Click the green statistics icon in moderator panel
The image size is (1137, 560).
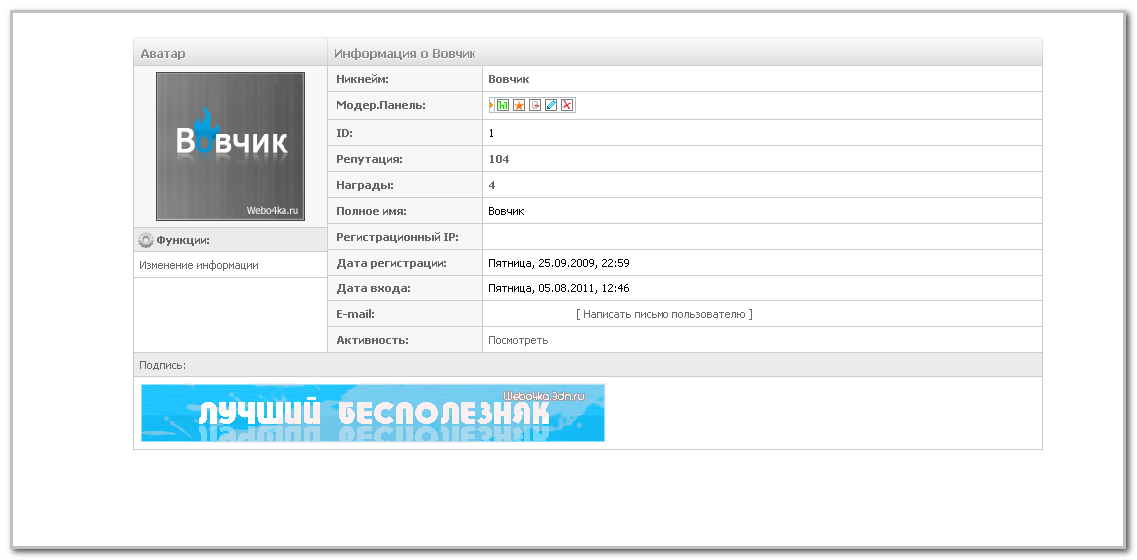503,105
